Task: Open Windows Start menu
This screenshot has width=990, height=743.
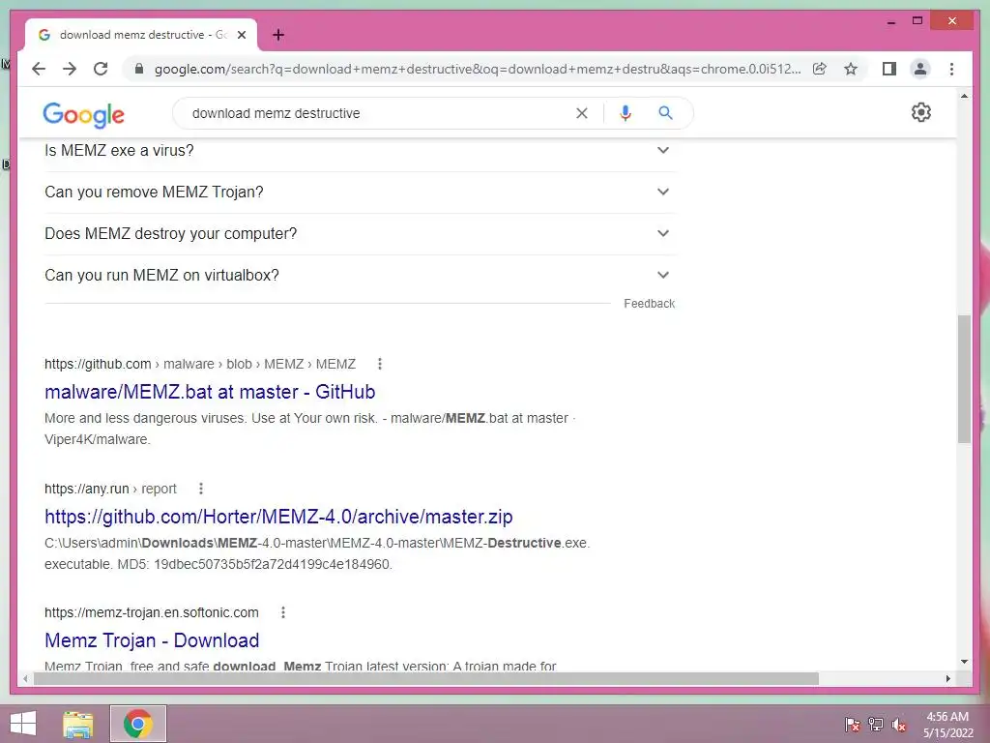Action: pyautogui.click(x=23, y=724)
